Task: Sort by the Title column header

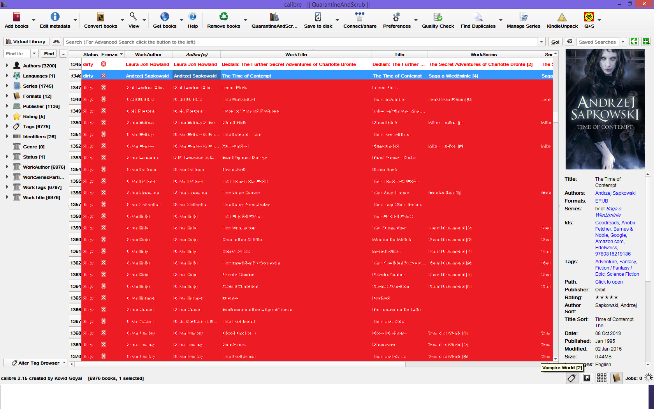Action: click(399, 55)
